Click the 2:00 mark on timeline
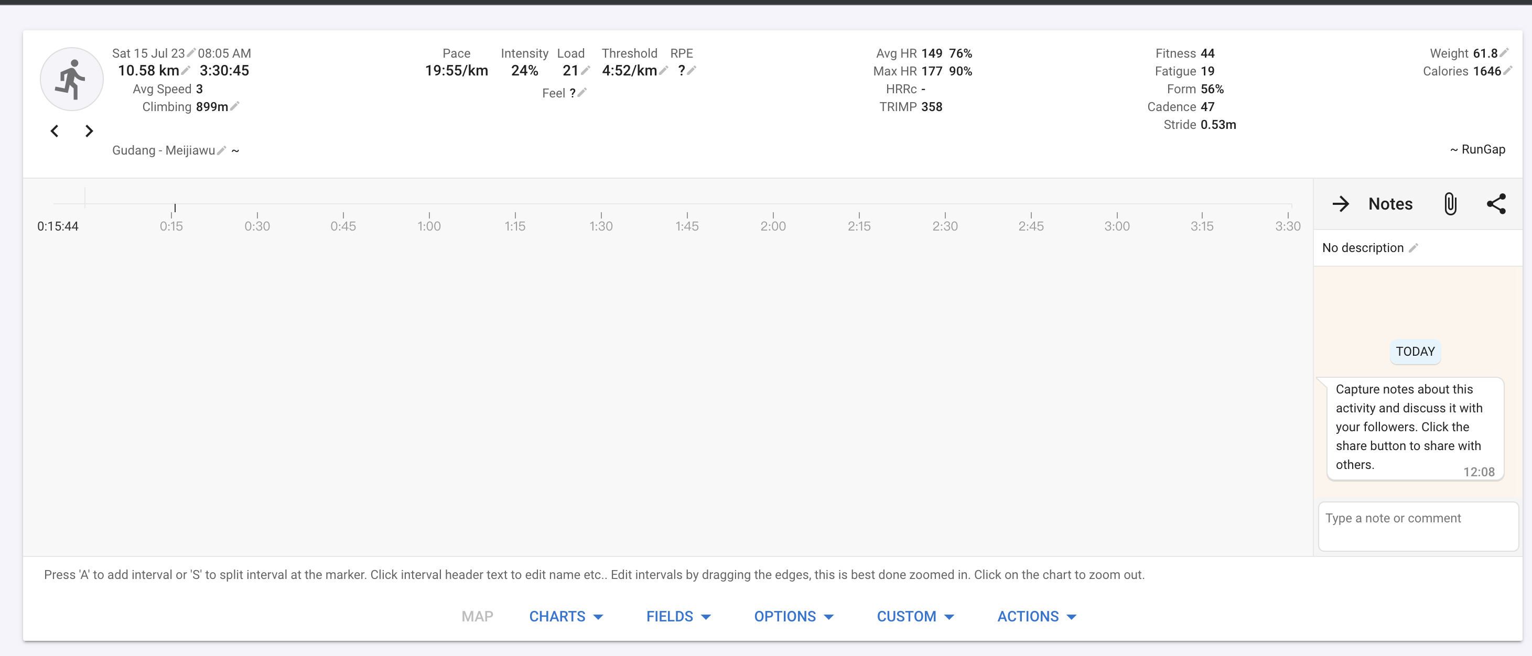 tap(773, 226)
